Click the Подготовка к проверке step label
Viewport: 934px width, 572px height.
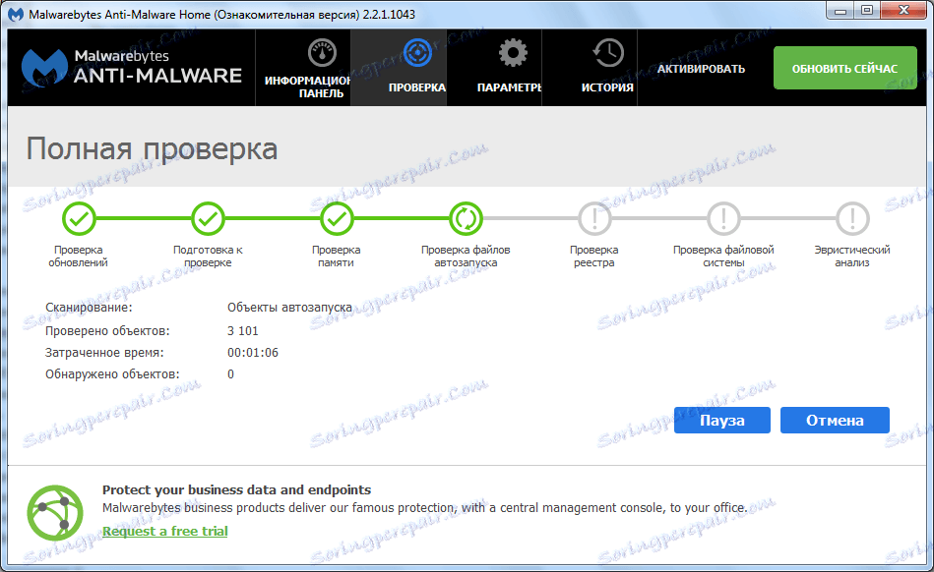pos(208,257)
